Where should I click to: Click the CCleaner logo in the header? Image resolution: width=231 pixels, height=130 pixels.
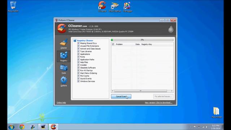click(62, 29)
